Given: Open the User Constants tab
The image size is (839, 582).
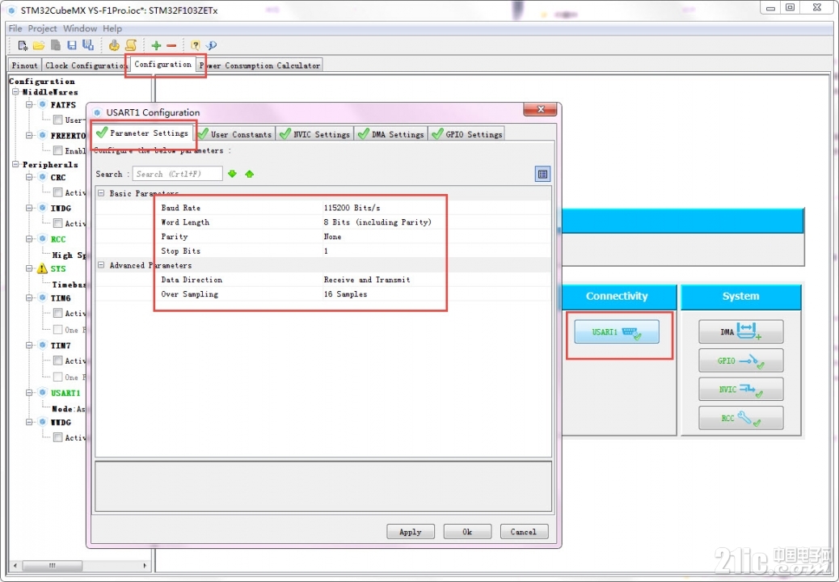Looking at the screenshot, I should pyautogui.click(x=235, y=134).
